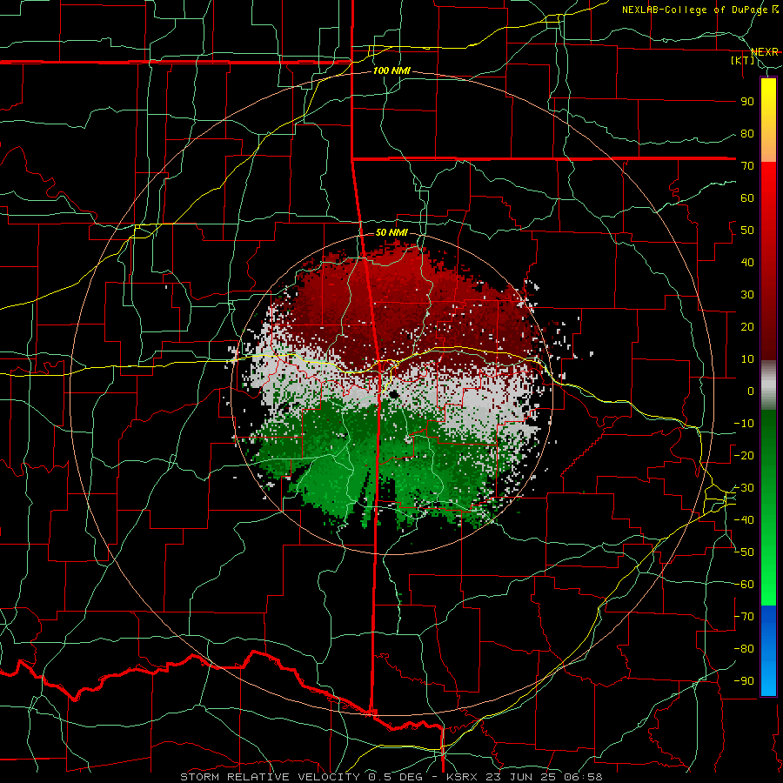Click the 30 value on the velocity scale
The height and width of the screenshot is (783, 783).
click(x=747, y=295)
